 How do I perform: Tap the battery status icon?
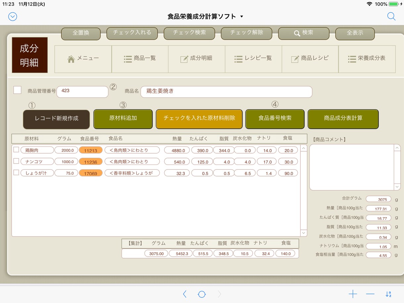point(393,4)
